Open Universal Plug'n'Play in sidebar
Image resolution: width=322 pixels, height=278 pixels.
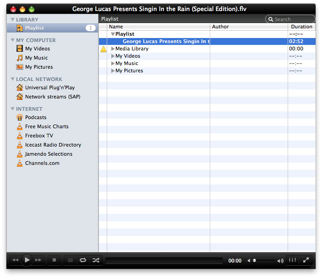(50, 87)
